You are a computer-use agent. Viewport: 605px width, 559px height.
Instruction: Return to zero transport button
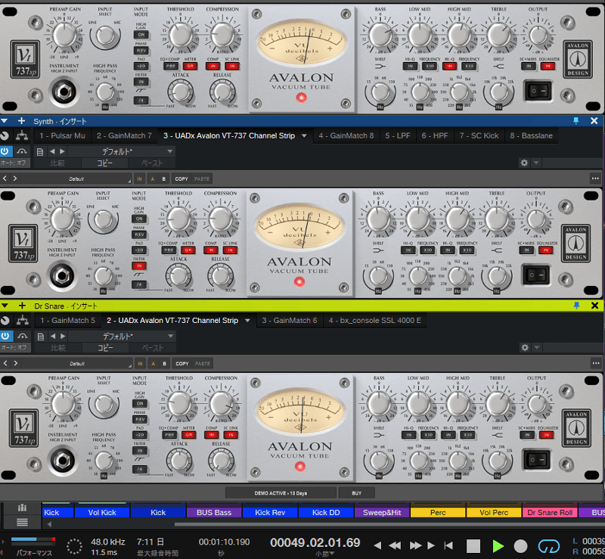click(x=448, y=545)
